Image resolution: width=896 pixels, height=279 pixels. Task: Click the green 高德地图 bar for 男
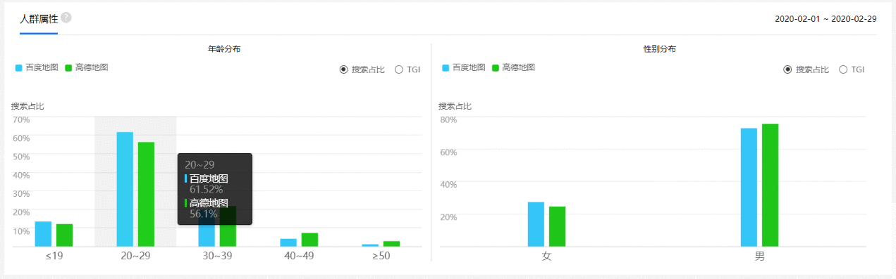770,185
